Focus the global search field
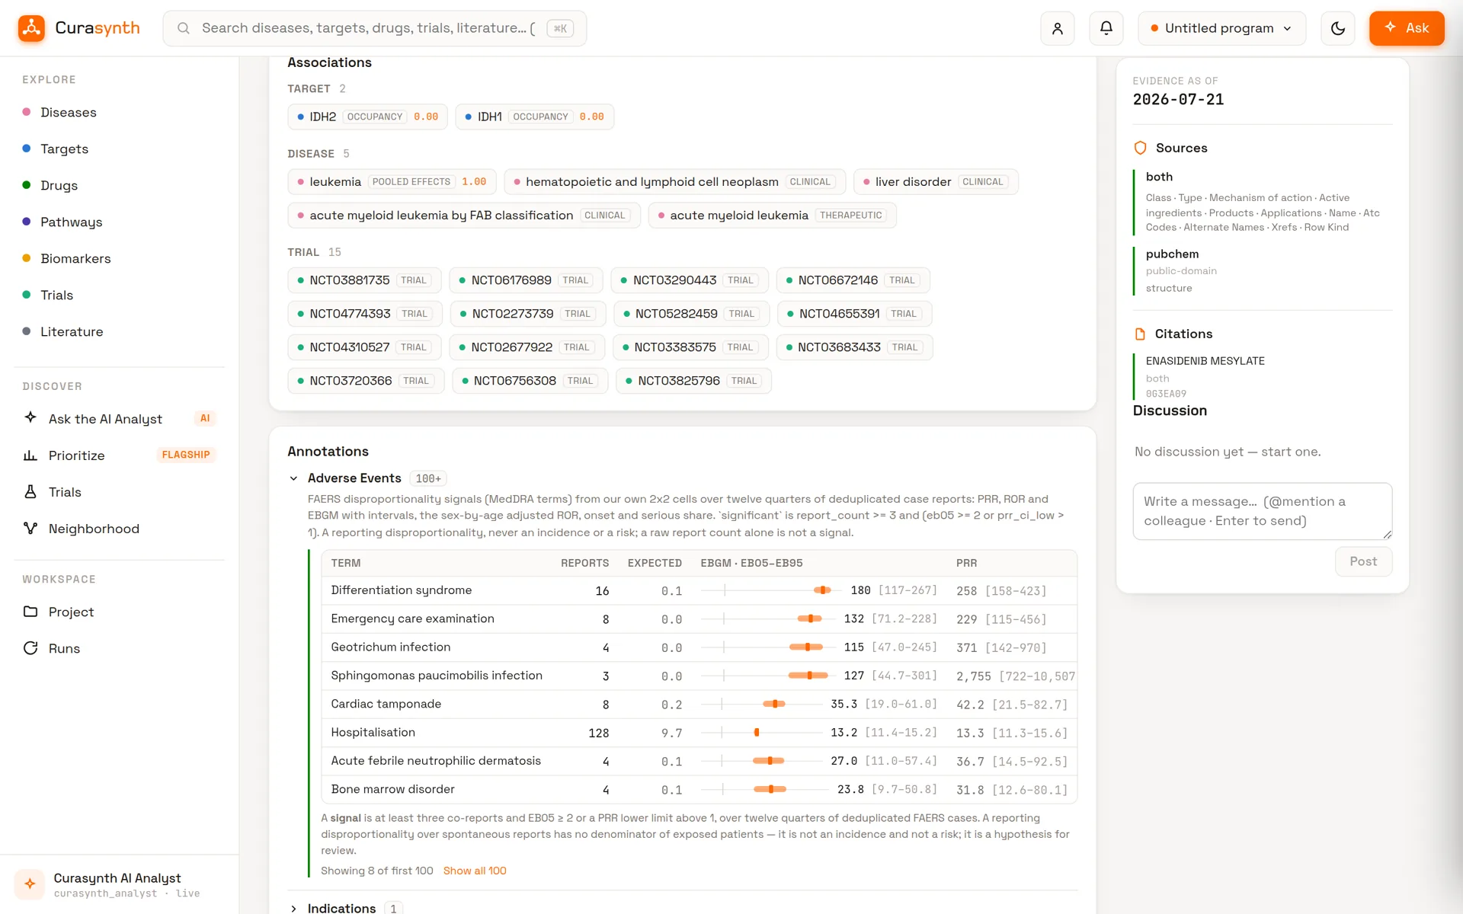The height and width of the screenshot is (914, 1463). click(x=374, y=28)
